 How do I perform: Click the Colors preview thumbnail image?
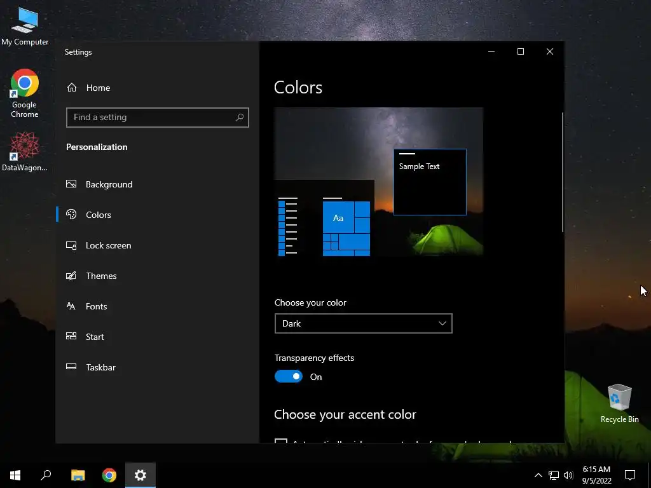point(379,182)
